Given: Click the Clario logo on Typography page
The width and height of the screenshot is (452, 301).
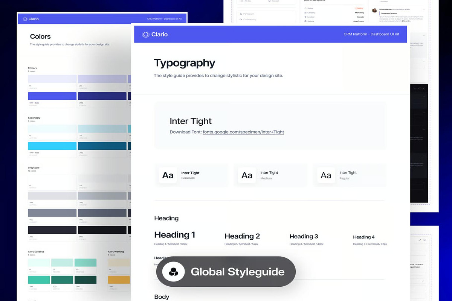Looking at the screenshot, I should (155, 34).
